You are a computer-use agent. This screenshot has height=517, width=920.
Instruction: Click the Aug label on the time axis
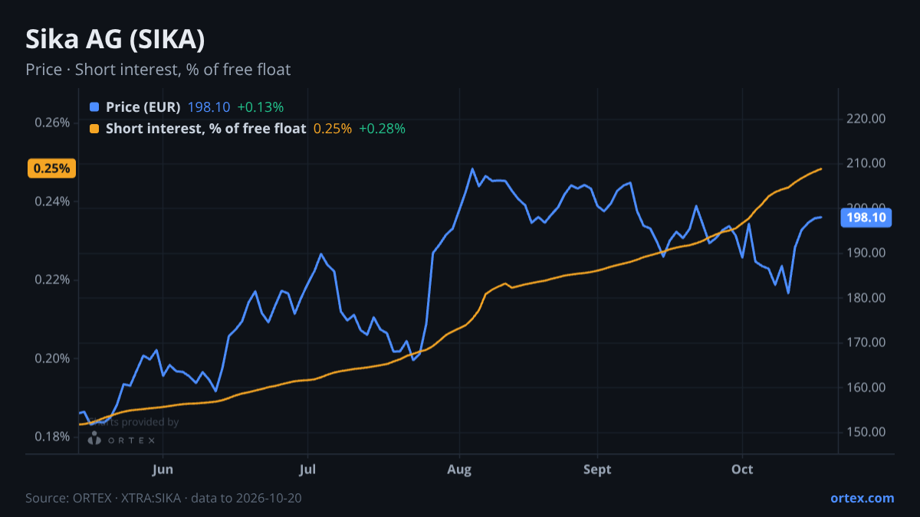(458, 470)
